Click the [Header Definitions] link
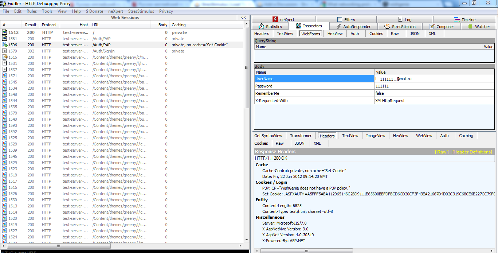Screen dimensions: 498x253 [472, 152]
